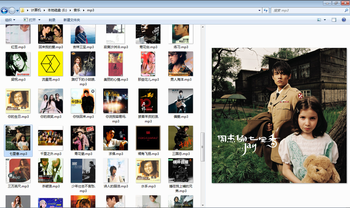Click 本地磁盘 (E:) in the path
This screenshot has height=208, width=350.
pyautogui.click(x=57, y=10)
